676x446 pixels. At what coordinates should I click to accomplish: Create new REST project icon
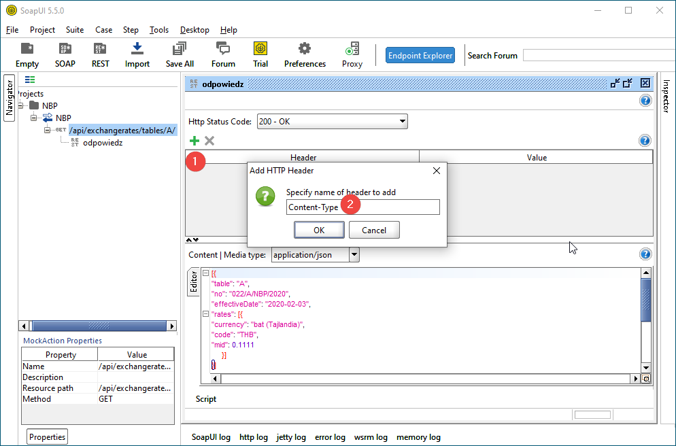[101, 55]
